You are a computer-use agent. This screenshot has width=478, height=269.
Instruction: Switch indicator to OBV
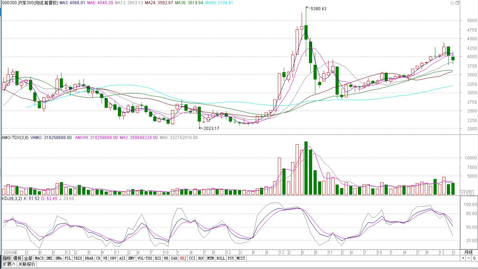coord(113,258)
